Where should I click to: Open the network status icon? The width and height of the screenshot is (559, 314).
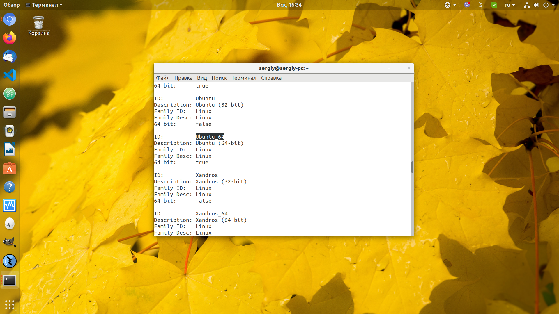pos(527,5)
